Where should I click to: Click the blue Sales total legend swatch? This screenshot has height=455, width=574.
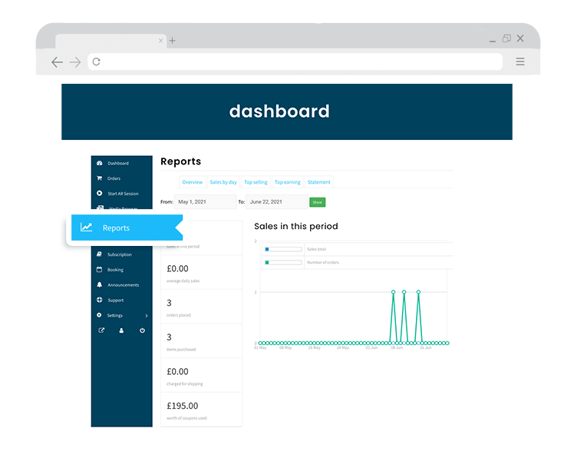point(267,249)
